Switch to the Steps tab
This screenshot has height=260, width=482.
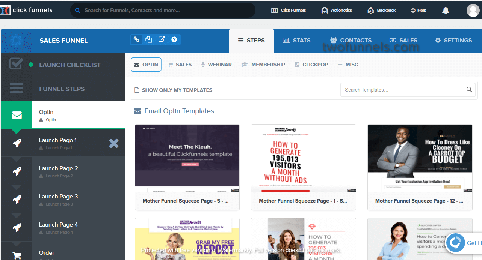click(251, 41)
